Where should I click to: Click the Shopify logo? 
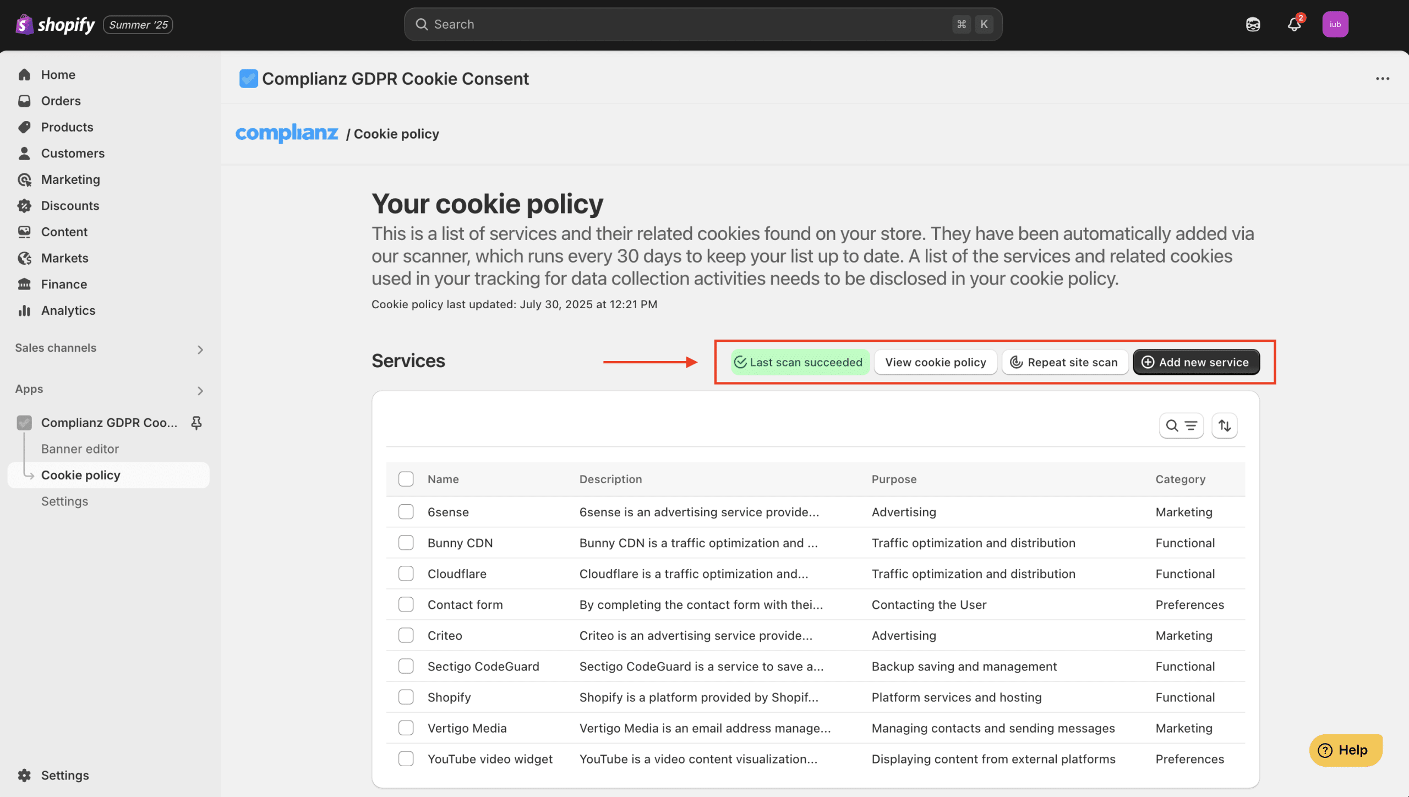point(55,25)
